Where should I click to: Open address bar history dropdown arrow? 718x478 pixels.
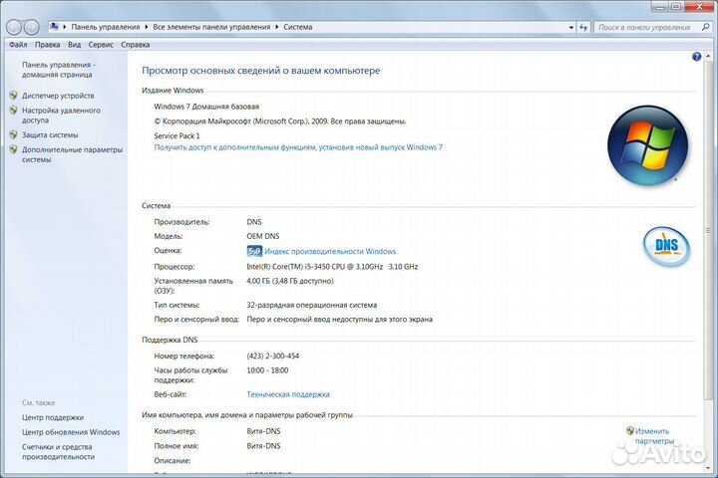click(x=571, y=28)
